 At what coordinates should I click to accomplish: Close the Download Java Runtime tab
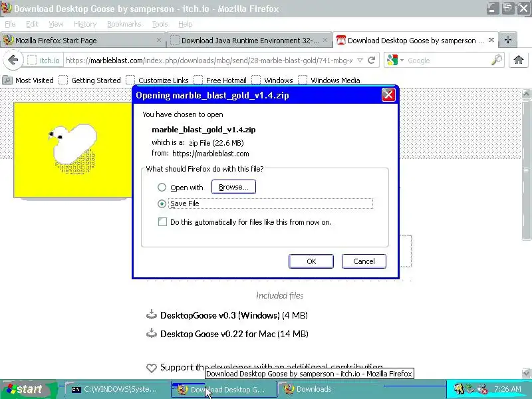(x=325, y=40)
